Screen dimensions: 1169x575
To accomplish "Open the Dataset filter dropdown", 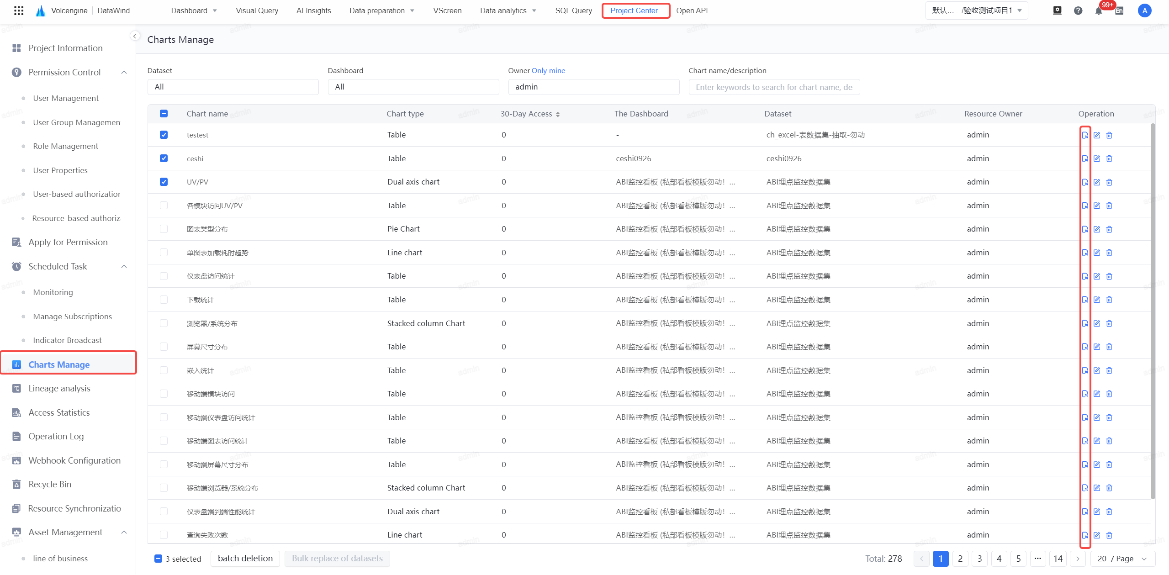I will click(x=233, y=87).
